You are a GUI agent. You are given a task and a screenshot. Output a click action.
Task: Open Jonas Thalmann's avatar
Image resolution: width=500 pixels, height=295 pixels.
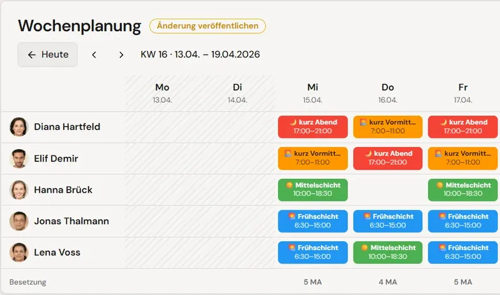click(19, 221)
